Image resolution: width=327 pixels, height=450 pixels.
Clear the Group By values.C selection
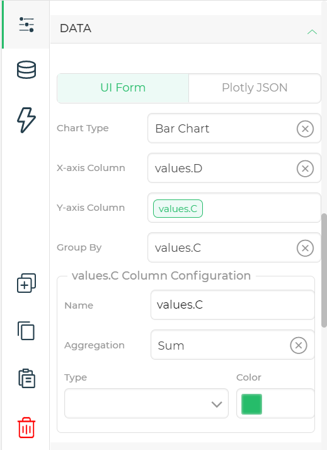coord(305,248)
